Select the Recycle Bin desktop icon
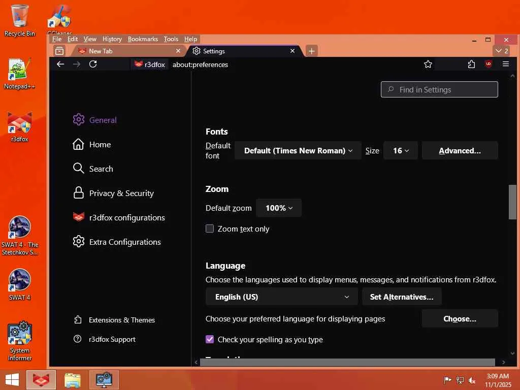520x390 pixels. click(20, 20)
